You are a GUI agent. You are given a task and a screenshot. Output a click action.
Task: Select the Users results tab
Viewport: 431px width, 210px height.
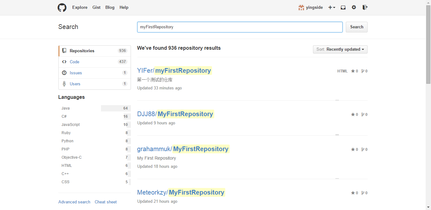point(95,84)
